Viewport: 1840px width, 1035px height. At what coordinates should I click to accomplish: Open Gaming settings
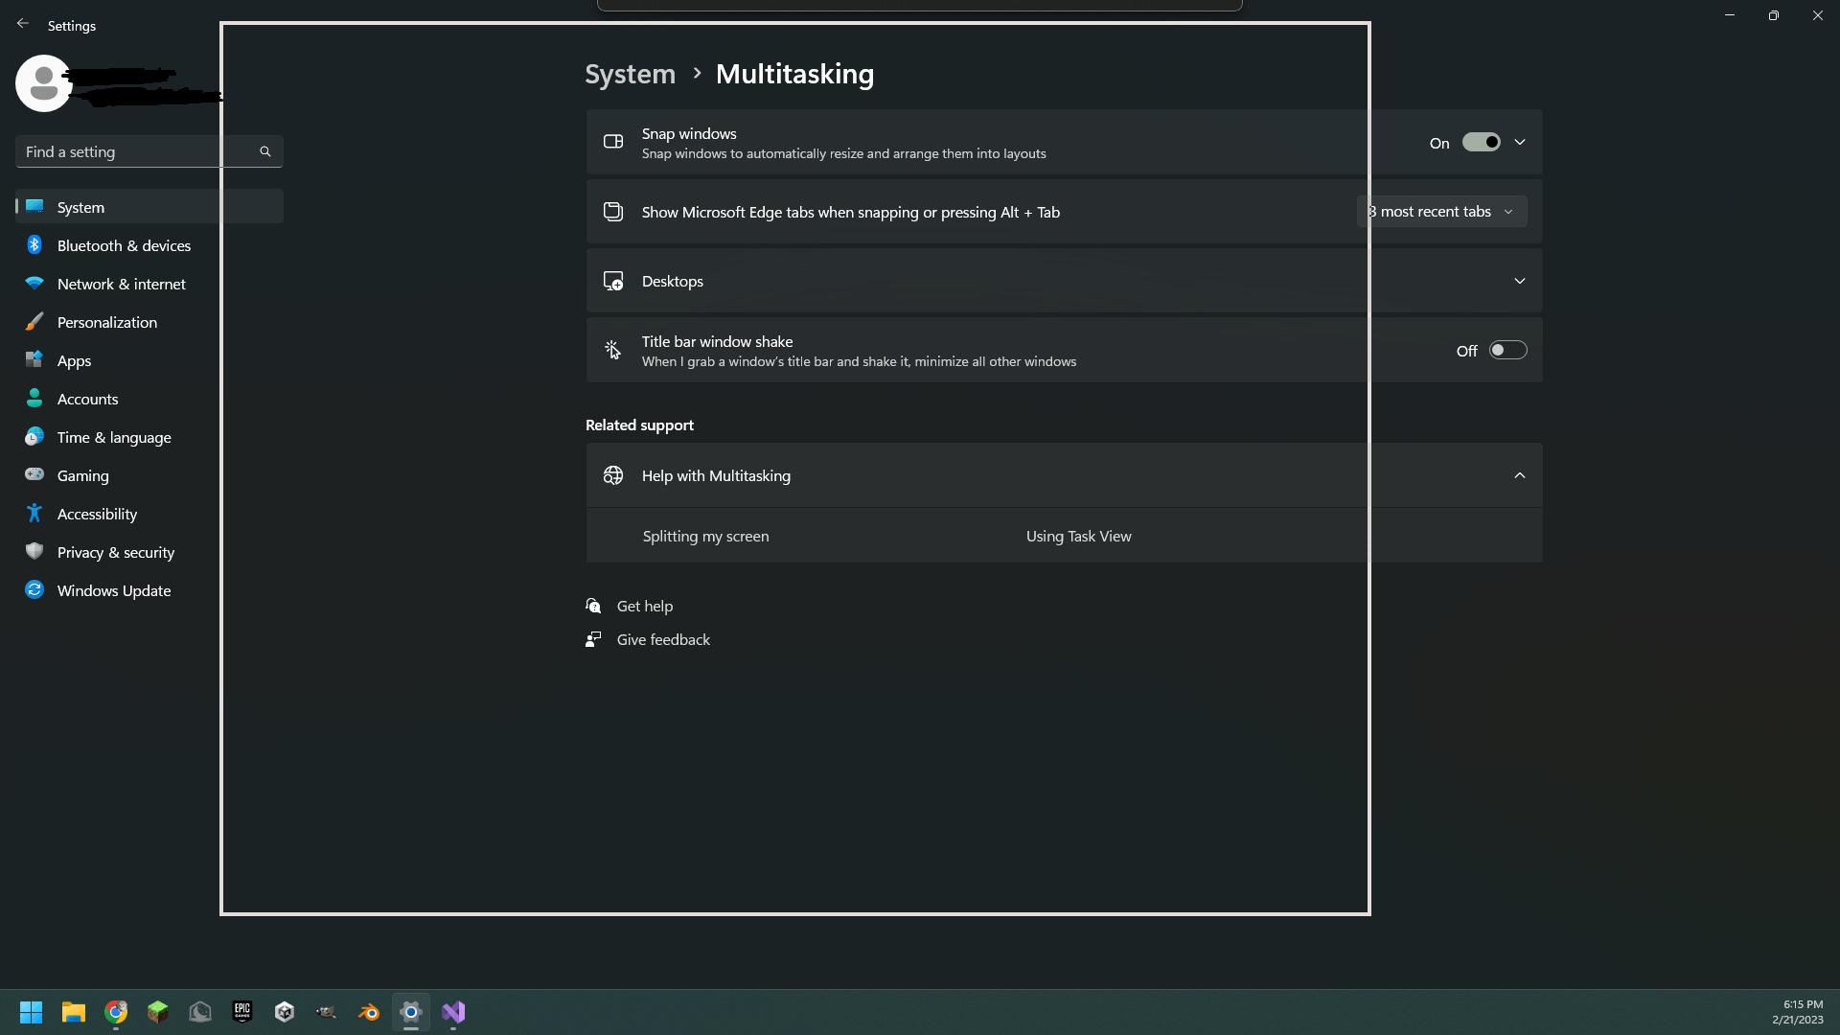coord(149,475)
